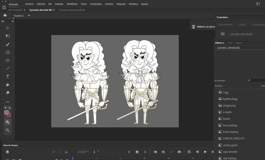
Task: Play the animation
Action: click(205, 152)
